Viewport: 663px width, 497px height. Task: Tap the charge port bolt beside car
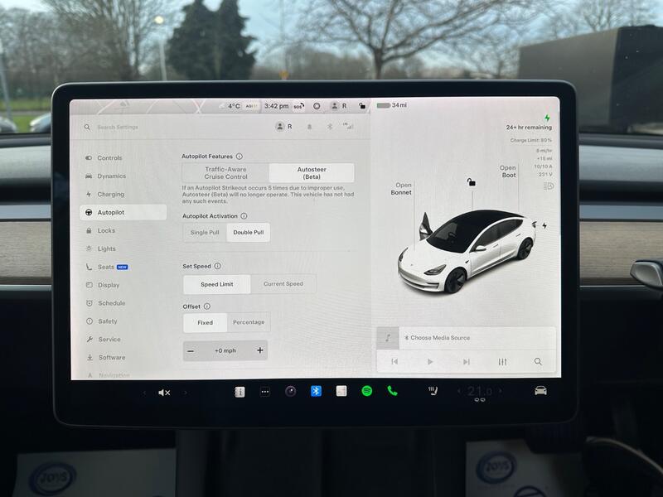(x=544, y=225)
